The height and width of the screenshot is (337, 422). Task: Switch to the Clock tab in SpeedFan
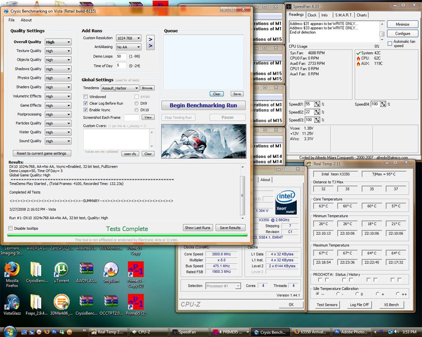(x=312, y=15)
